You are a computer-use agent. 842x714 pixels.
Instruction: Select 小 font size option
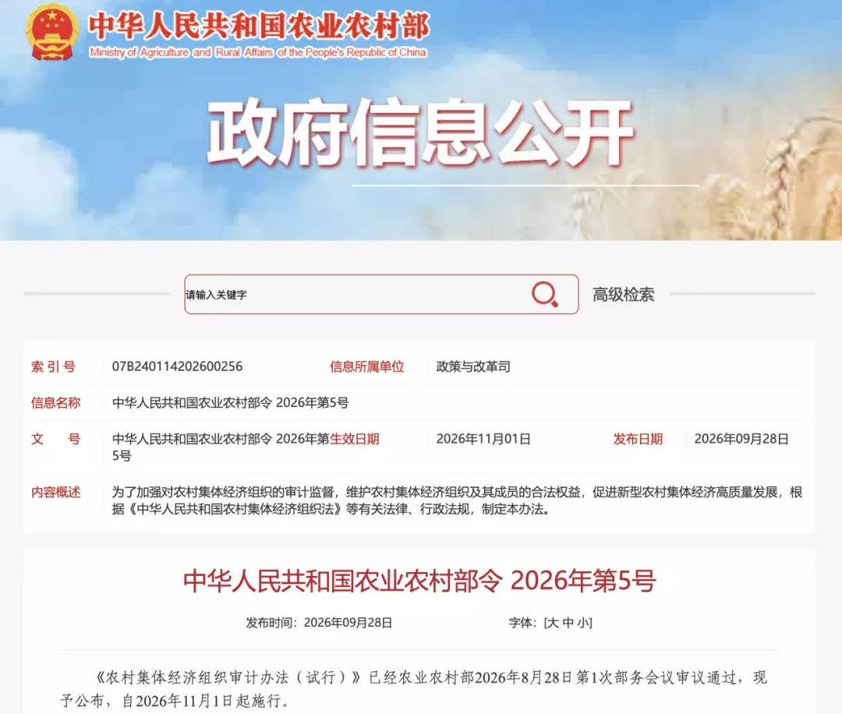coord(582,623)
